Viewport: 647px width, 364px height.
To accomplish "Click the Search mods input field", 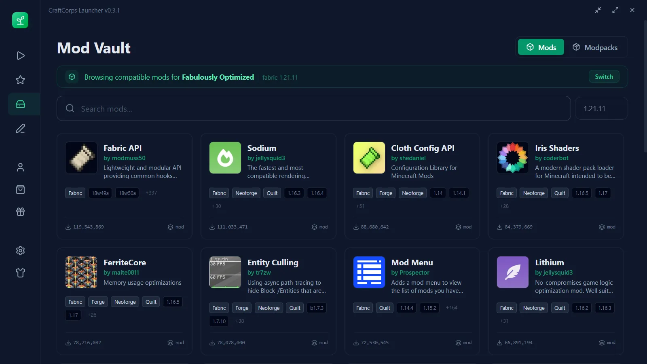I will (313, 109).
